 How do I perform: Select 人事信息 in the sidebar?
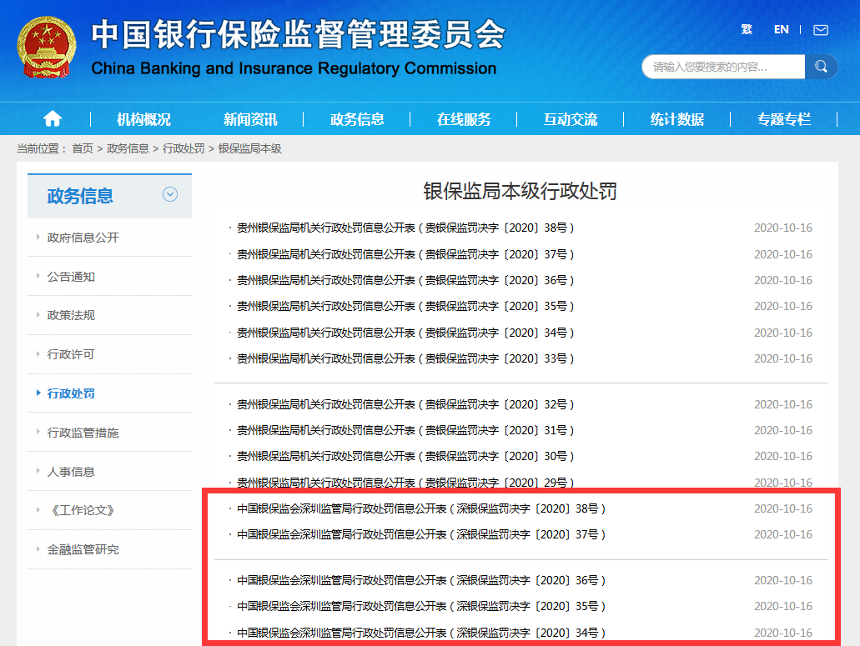click(71, 471)
